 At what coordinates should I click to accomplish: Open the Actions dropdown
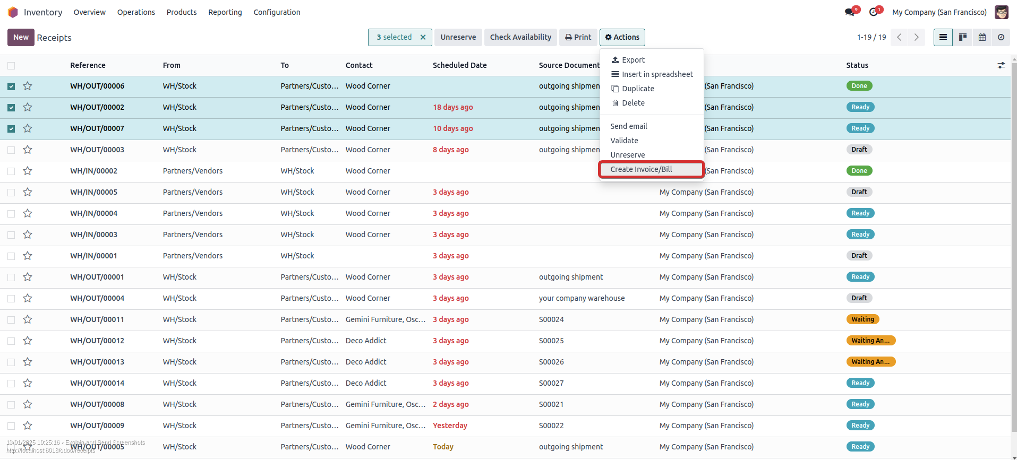tap(622, 37)
